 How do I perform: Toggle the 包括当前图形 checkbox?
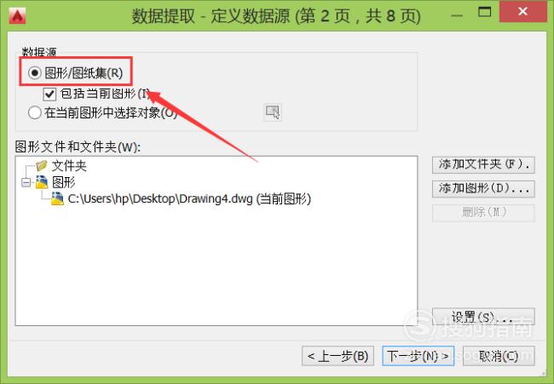pyautogui.click(x=49, y=94)
